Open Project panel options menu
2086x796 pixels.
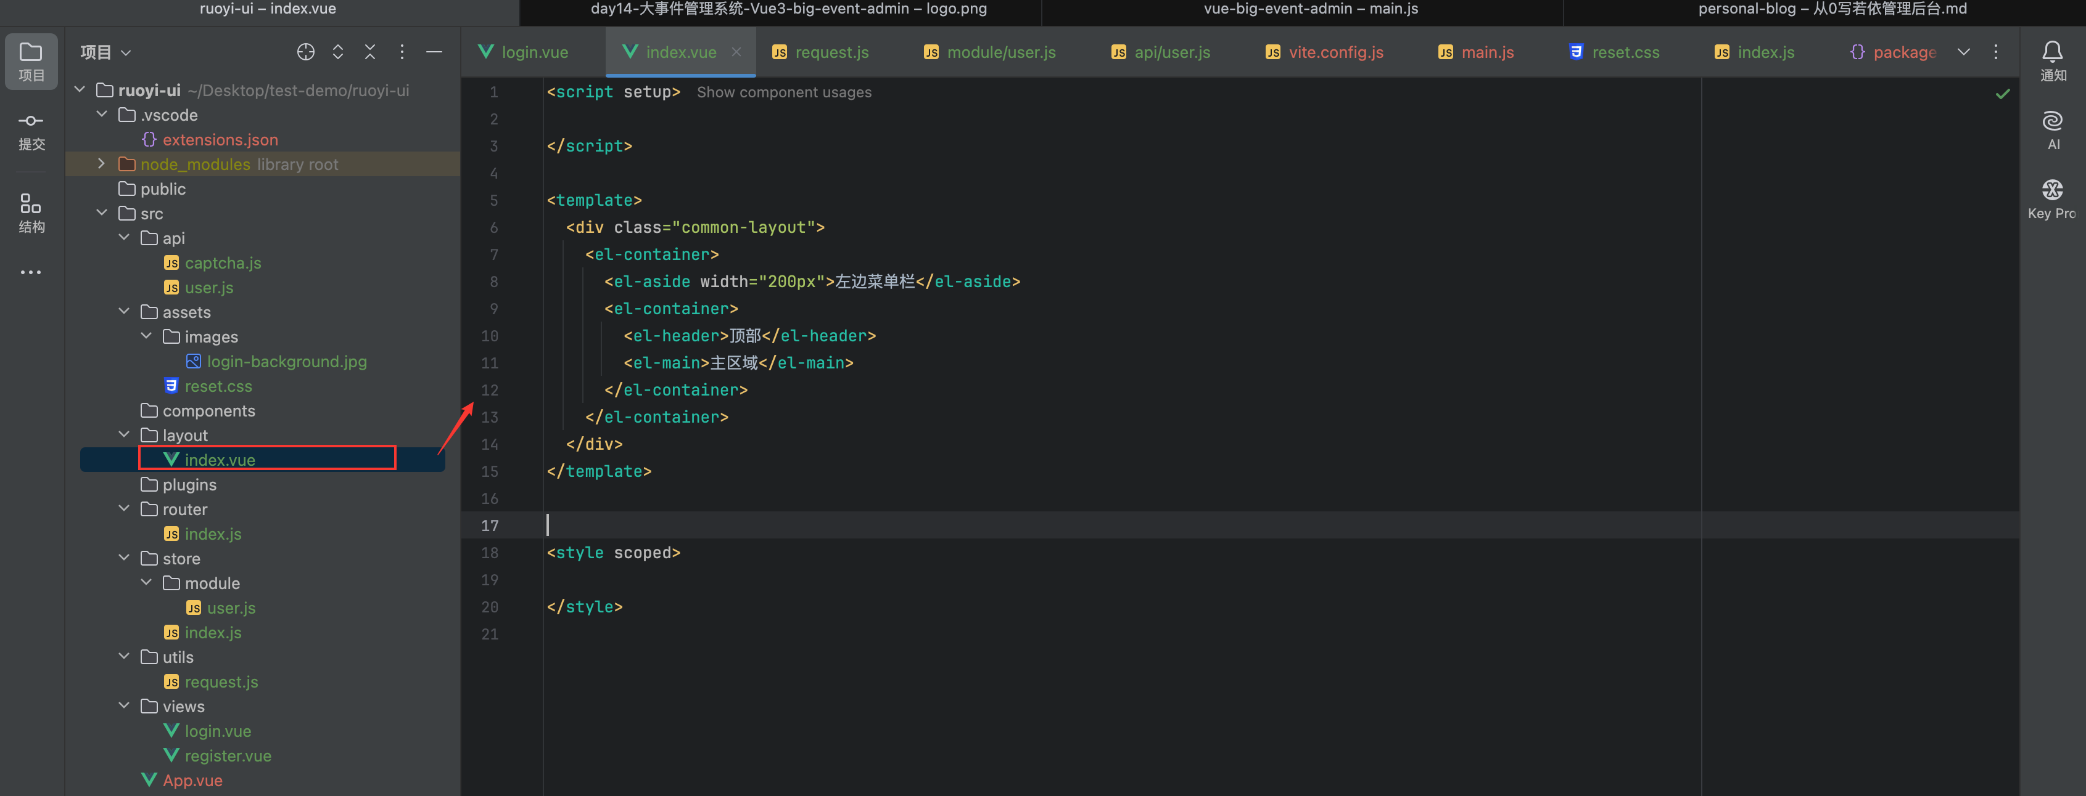point(402,52)
